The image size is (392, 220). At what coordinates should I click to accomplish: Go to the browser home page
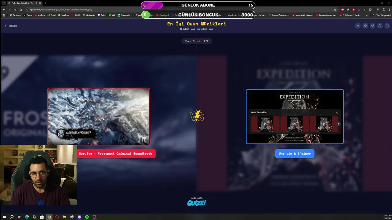coord(21,9)
